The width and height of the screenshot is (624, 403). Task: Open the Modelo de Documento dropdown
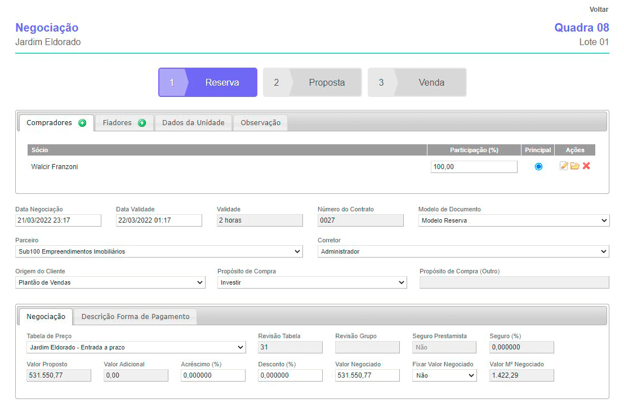pyautogui.click(x=514, y=220)
